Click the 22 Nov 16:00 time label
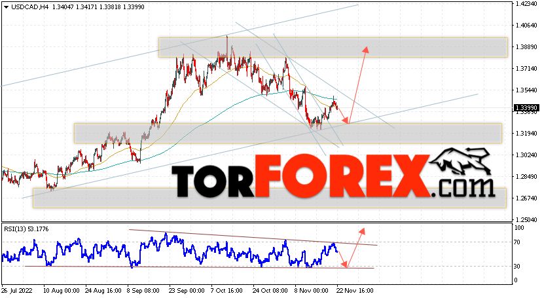 (x=355, y=291)
